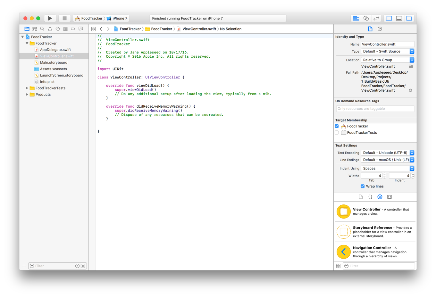Screen dimensions: 436x298
Task: Toggle the Wrap lines checkbox
Action: [x=363, y=186]
